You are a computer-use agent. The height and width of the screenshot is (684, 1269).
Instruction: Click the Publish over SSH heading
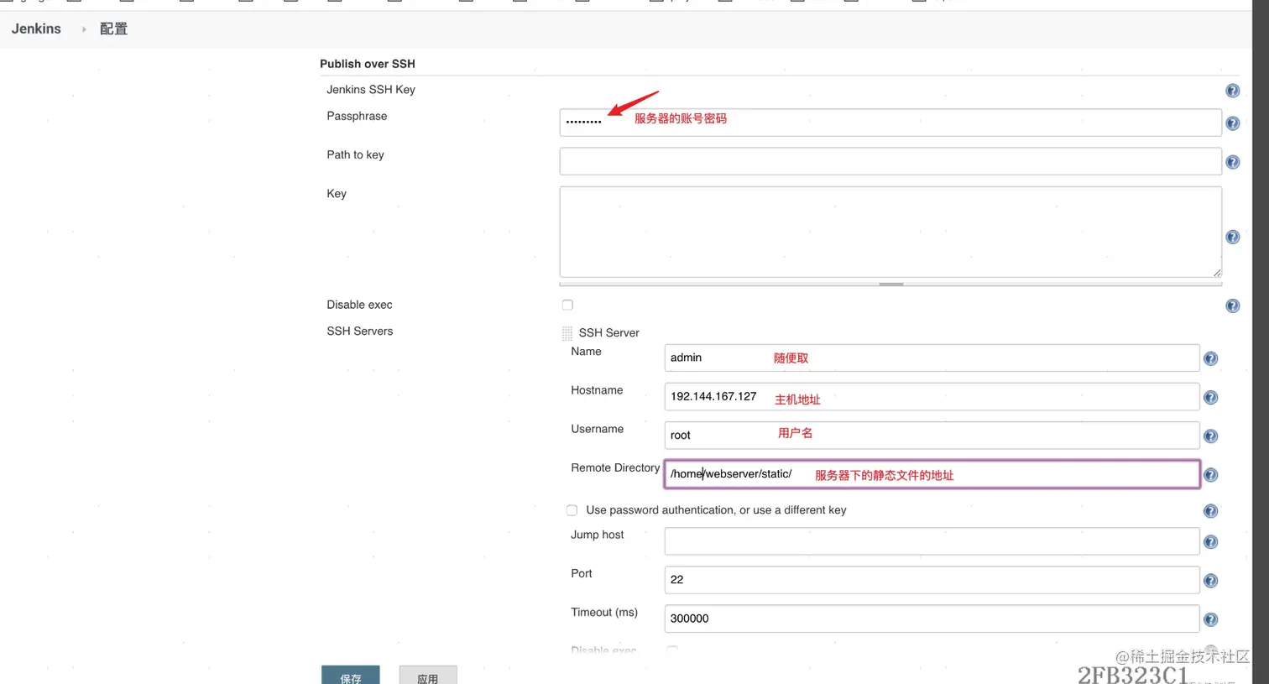tap(368, 64)
